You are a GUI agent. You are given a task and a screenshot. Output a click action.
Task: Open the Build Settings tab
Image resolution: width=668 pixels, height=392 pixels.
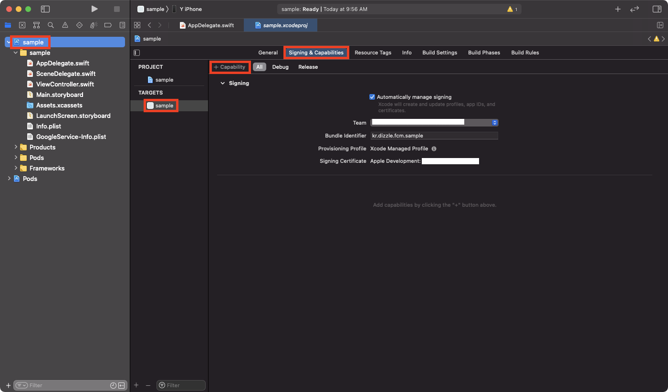pos(440,53)
